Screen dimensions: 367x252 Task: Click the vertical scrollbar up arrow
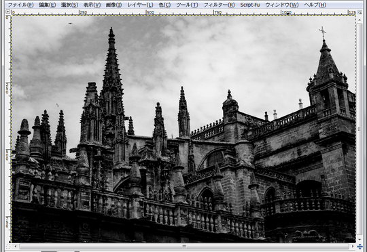pyautogui.click(x=360, y=20)
